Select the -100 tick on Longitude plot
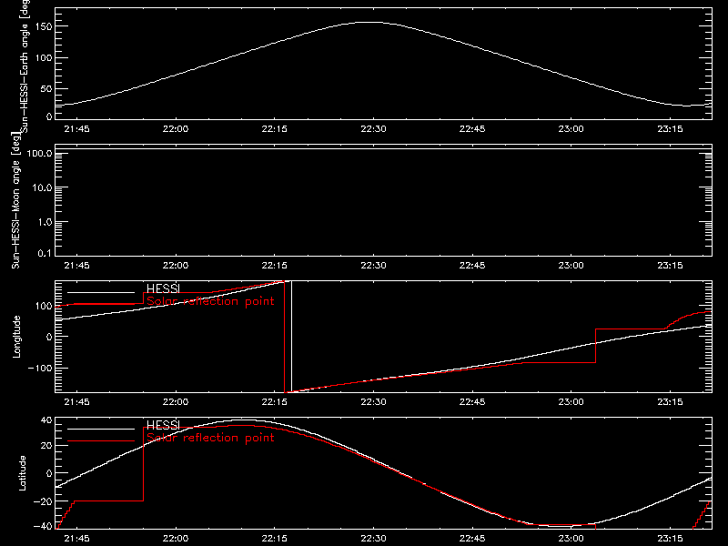The height and width of the screenshot is (546, 728). pos(40,368)
